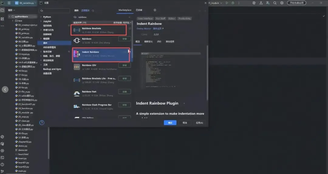The image size is (328, 174).
Task: Click the Rainbow plug icon
Action: coord(77,41)
